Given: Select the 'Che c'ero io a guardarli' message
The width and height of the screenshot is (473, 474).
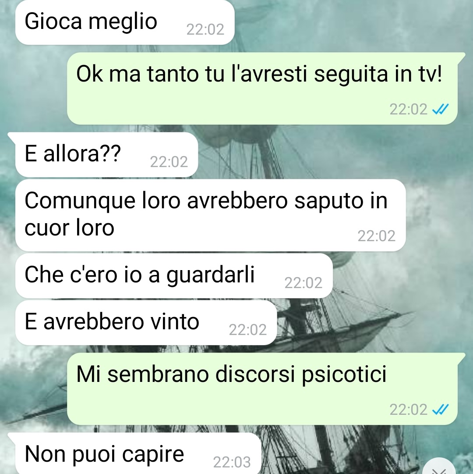Looking at the screenshot, I should 174,276.
